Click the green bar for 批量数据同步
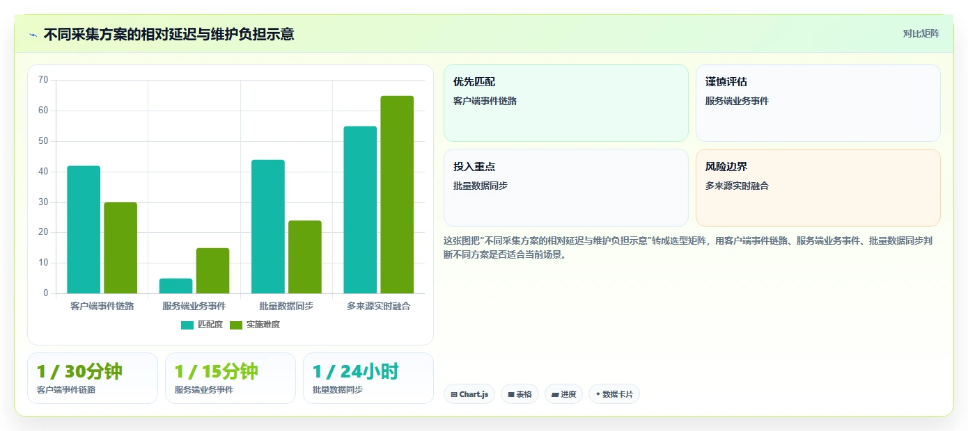 pyautogui.click(x=305, y=257)
